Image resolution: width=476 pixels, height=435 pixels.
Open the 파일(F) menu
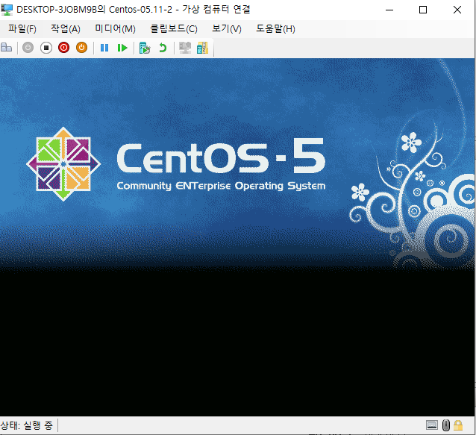pyautogui.click(x=22, y=29)
